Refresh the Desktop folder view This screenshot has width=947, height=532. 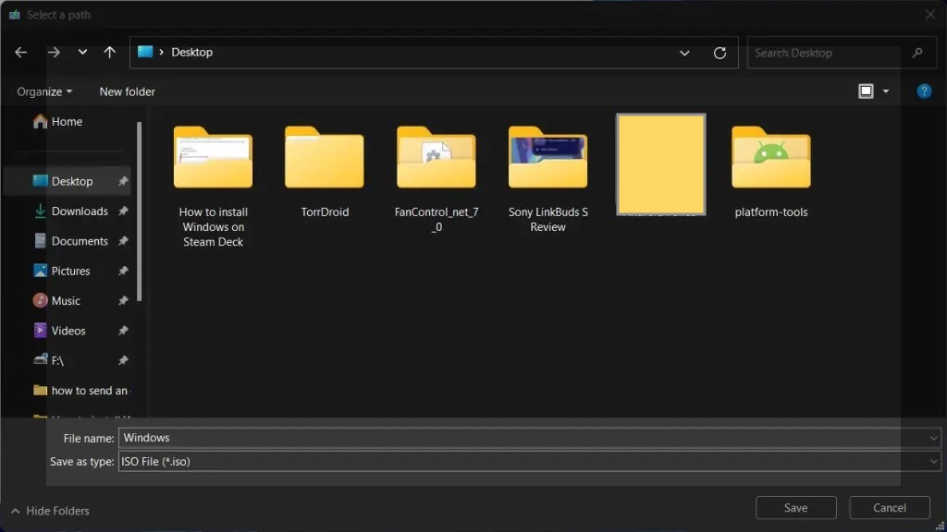click(x=719, y=53)
